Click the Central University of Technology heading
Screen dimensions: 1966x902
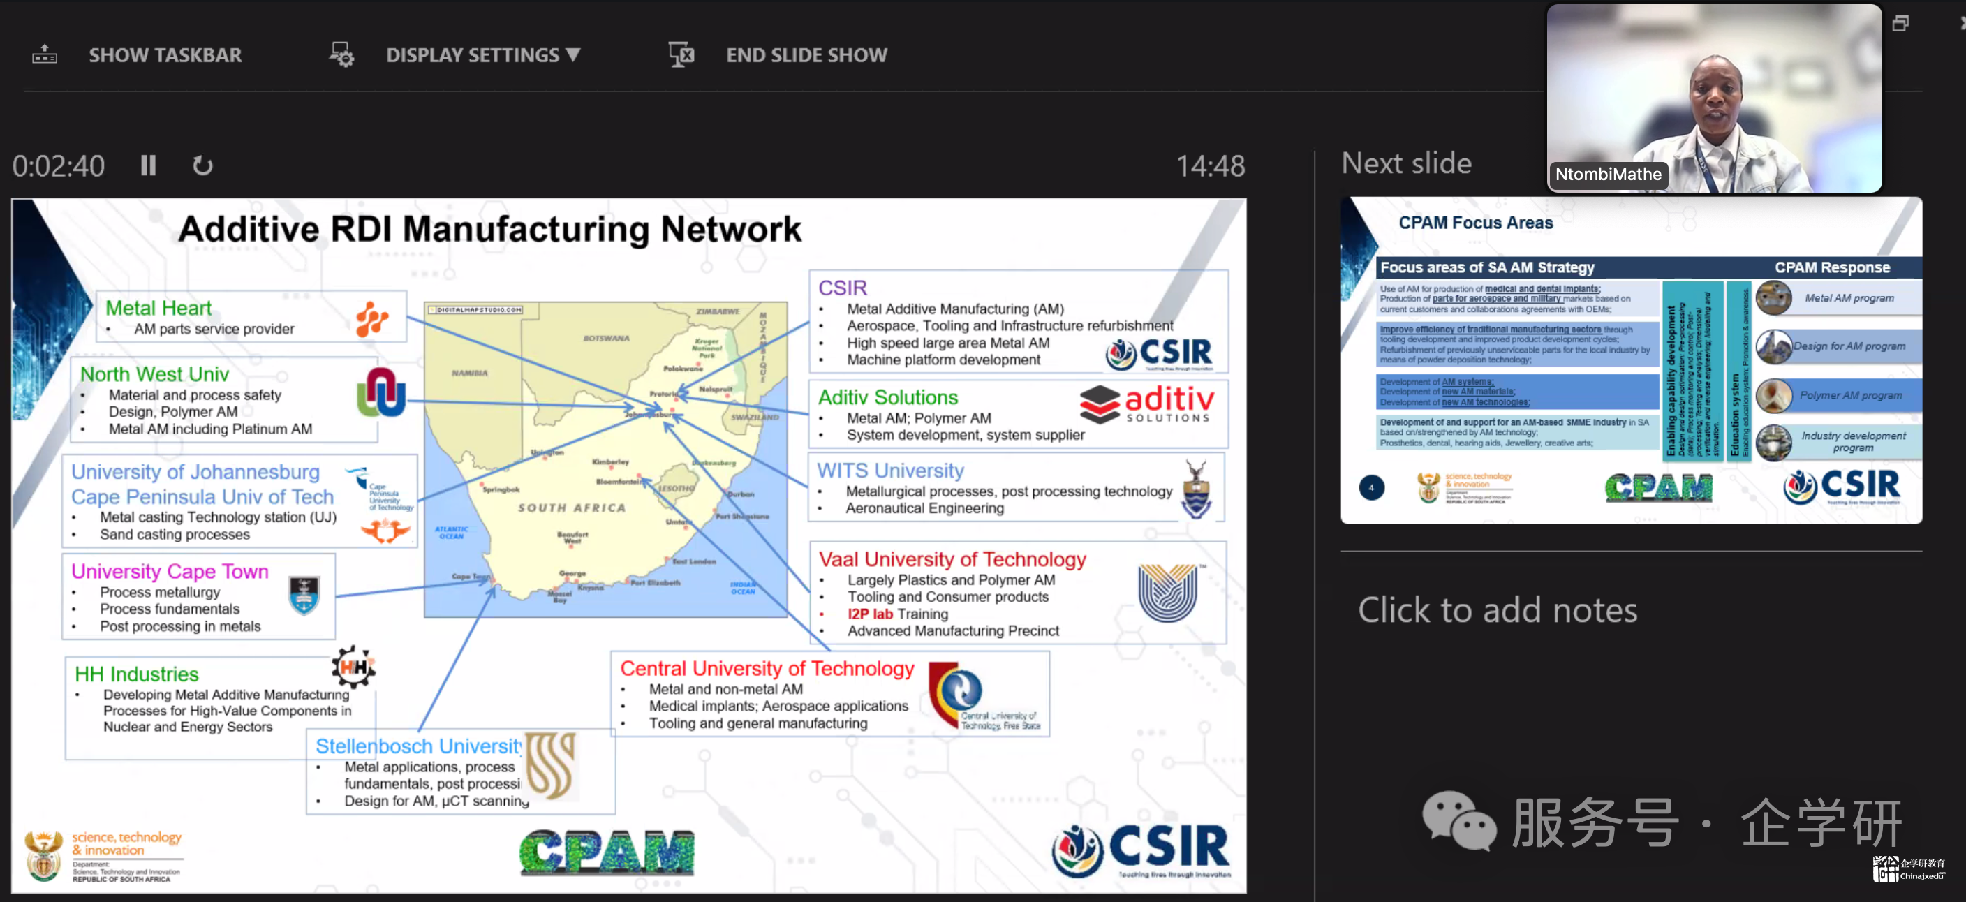(767, 669)
